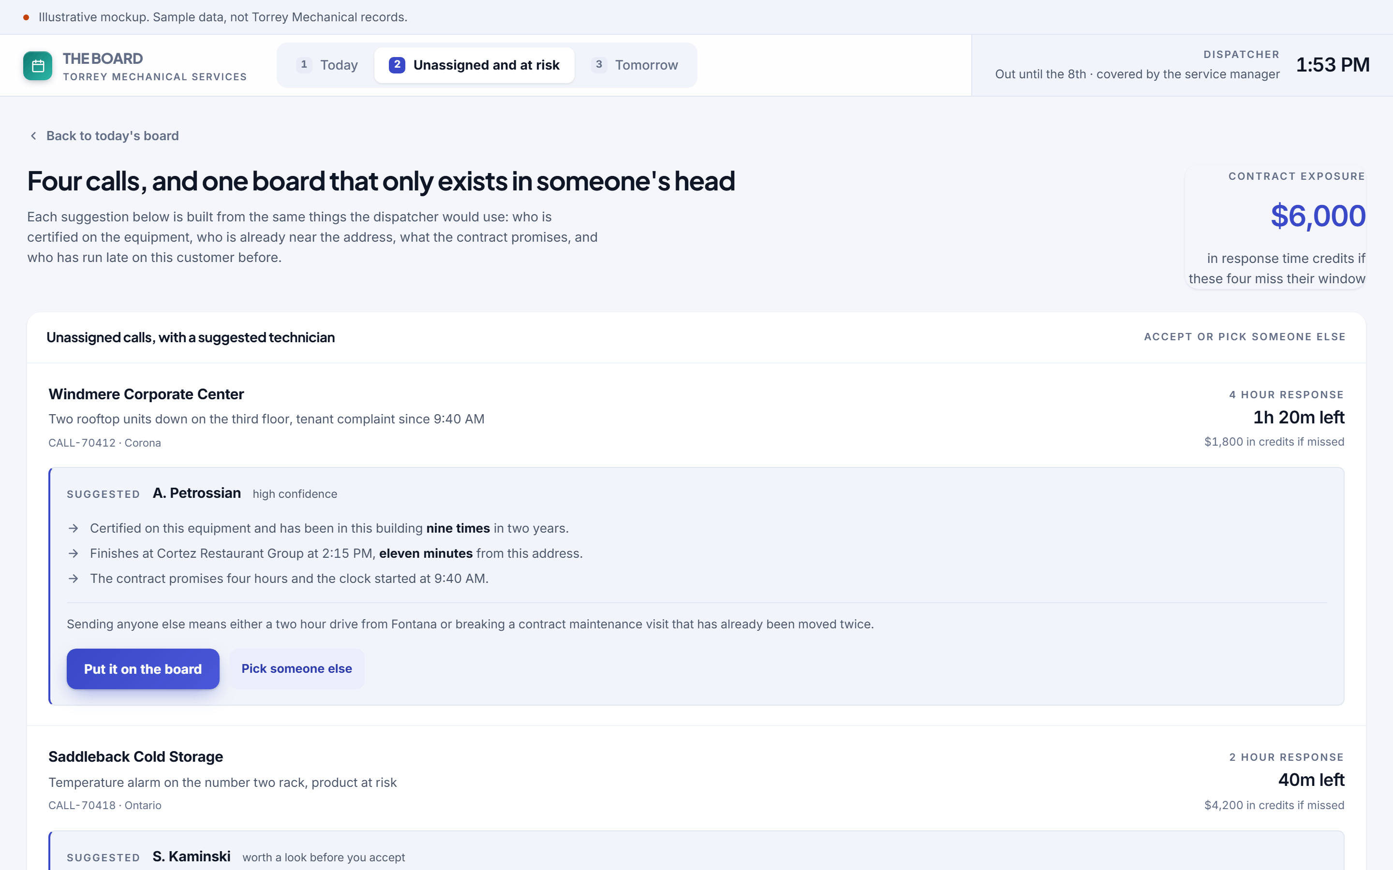Click the suggested technician S. Kaminski

click(x=192, y=856)
